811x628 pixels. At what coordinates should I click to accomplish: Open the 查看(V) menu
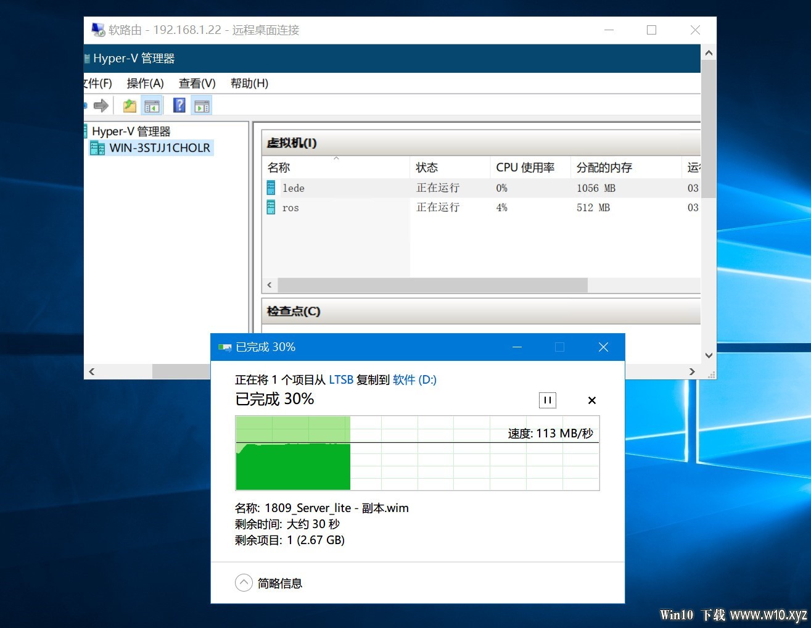(197, 83)
